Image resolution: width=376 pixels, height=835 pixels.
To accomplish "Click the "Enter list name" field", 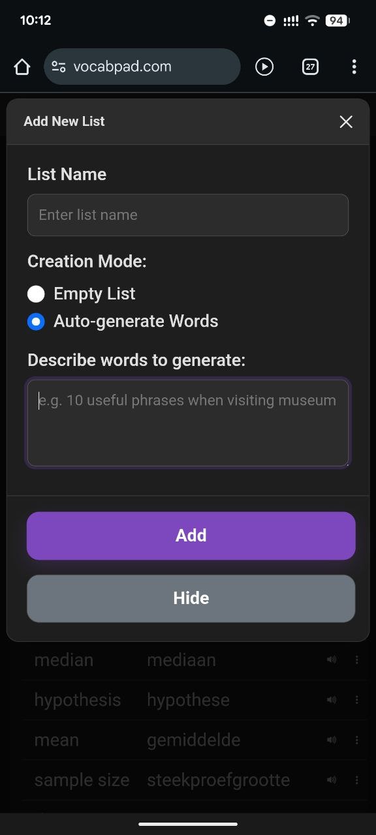I will (x=188, y=215).
